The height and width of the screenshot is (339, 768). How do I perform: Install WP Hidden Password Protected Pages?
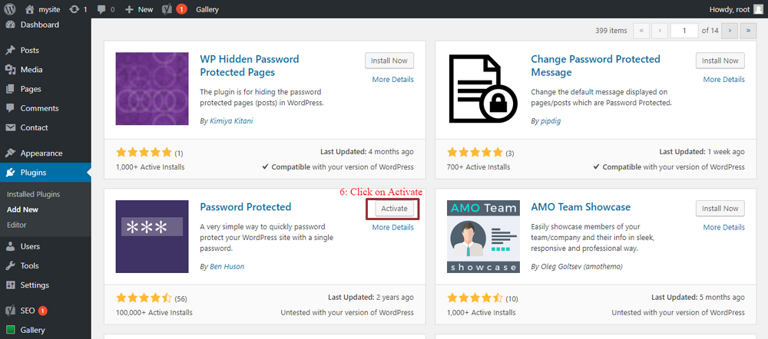[389, 61]
